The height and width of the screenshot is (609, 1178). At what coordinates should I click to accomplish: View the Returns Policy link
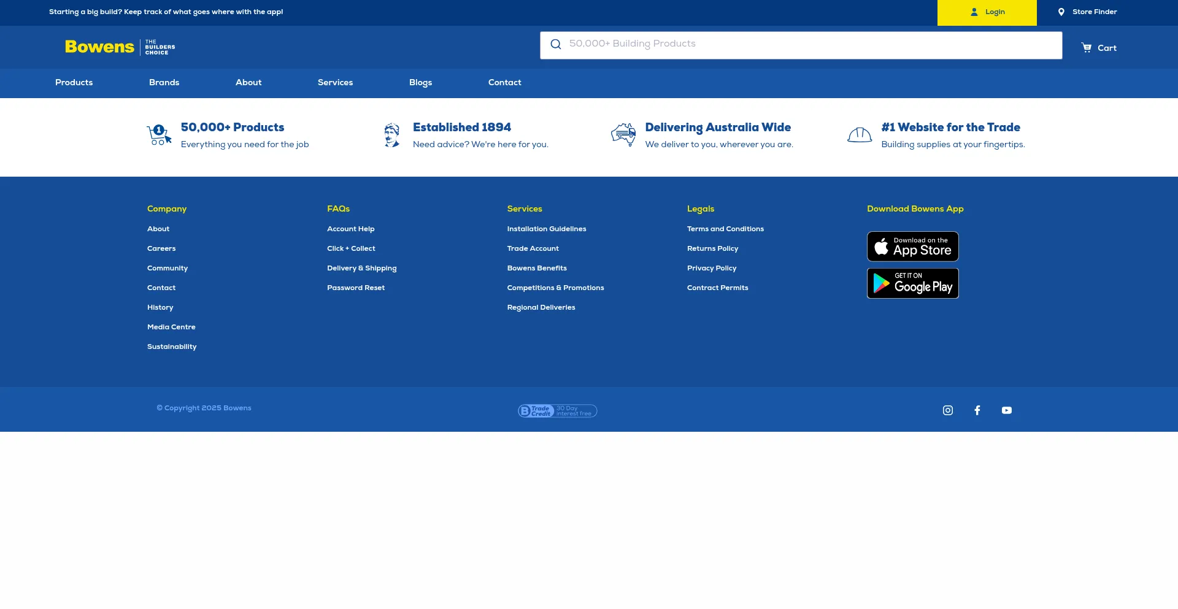tap(712, 248)
